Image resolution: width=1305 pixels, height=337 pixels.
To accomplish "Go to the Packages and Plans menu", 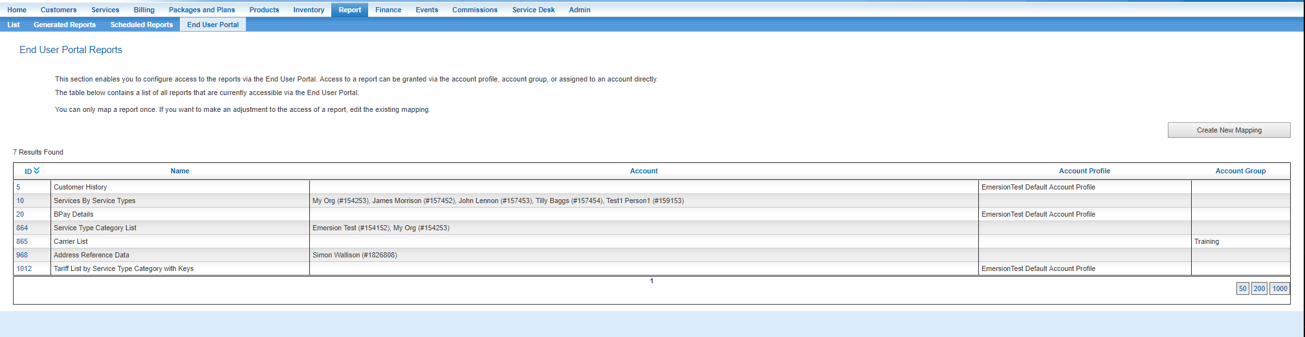I will coord(202,10).
